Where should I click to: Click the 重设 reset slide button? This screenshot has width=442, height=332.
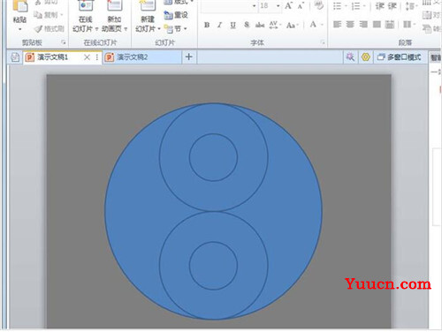point(176,15)
